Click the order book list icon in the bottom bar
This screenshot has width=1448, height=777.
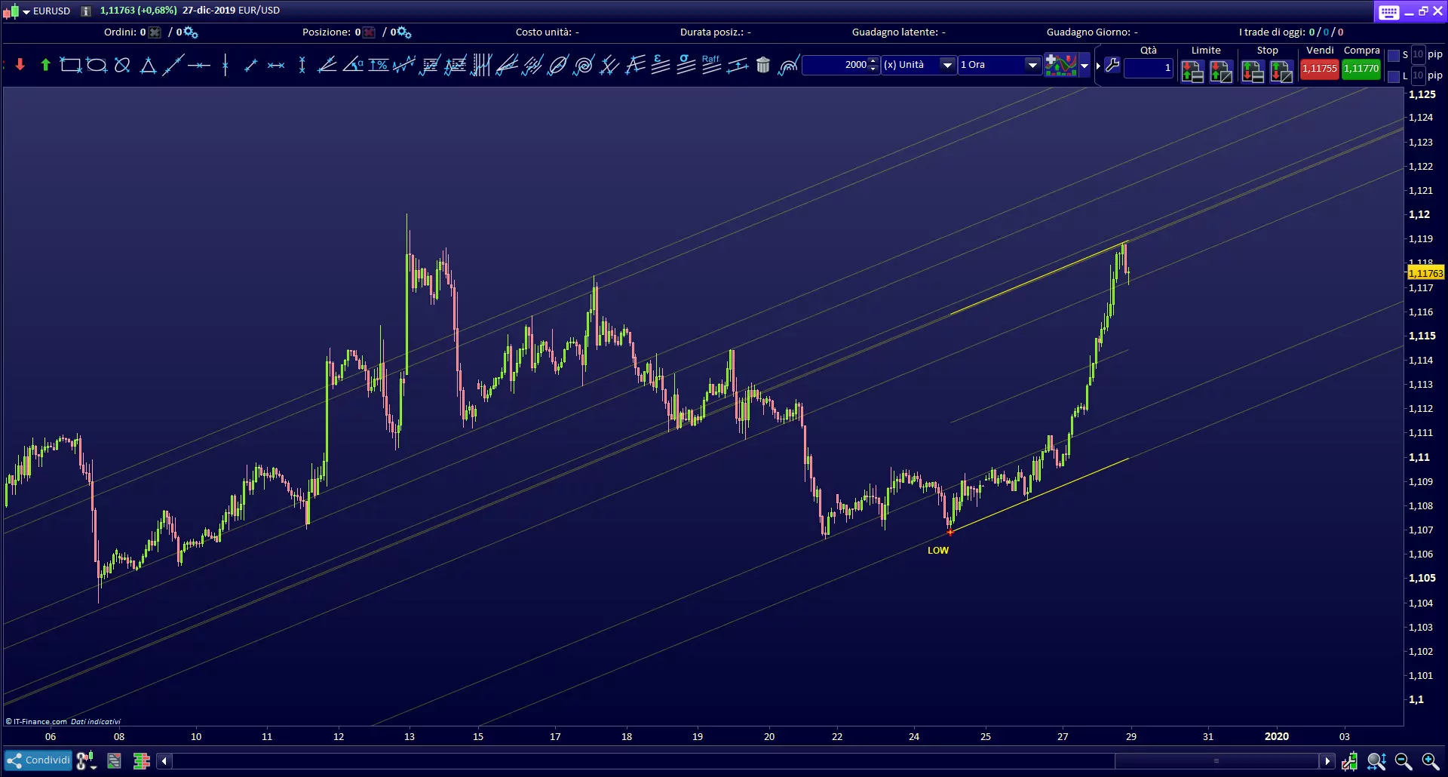114,761
